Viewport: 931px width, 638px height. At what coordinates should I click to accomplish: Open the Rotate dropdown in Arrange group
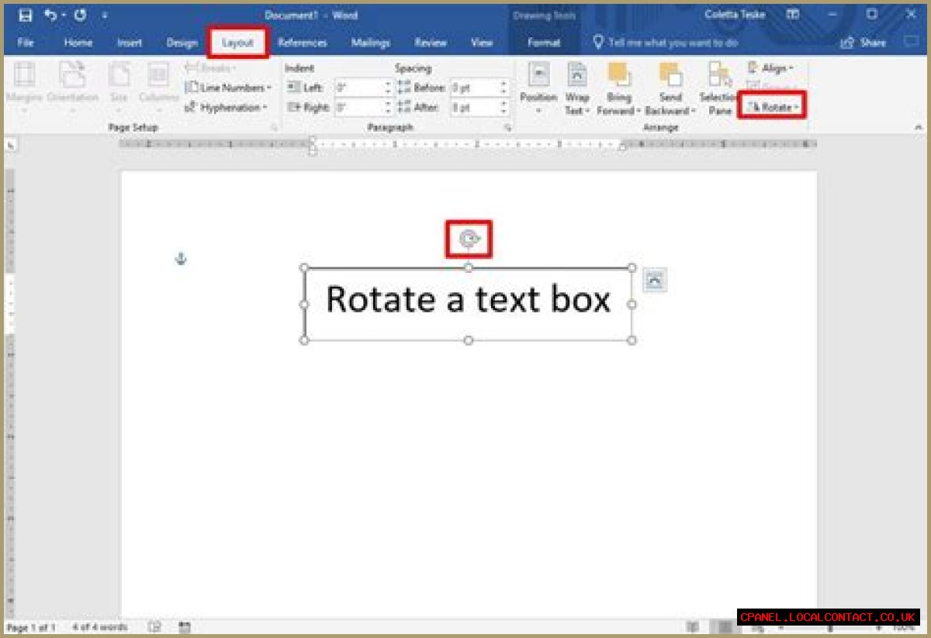click(x=772, y=107)
